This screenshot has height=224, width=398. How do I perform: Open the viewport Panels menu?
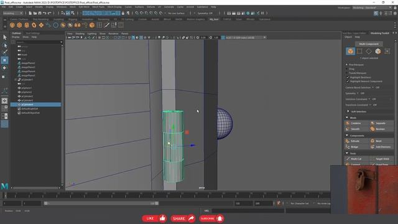pyautogui.click(x=124, y=34)
